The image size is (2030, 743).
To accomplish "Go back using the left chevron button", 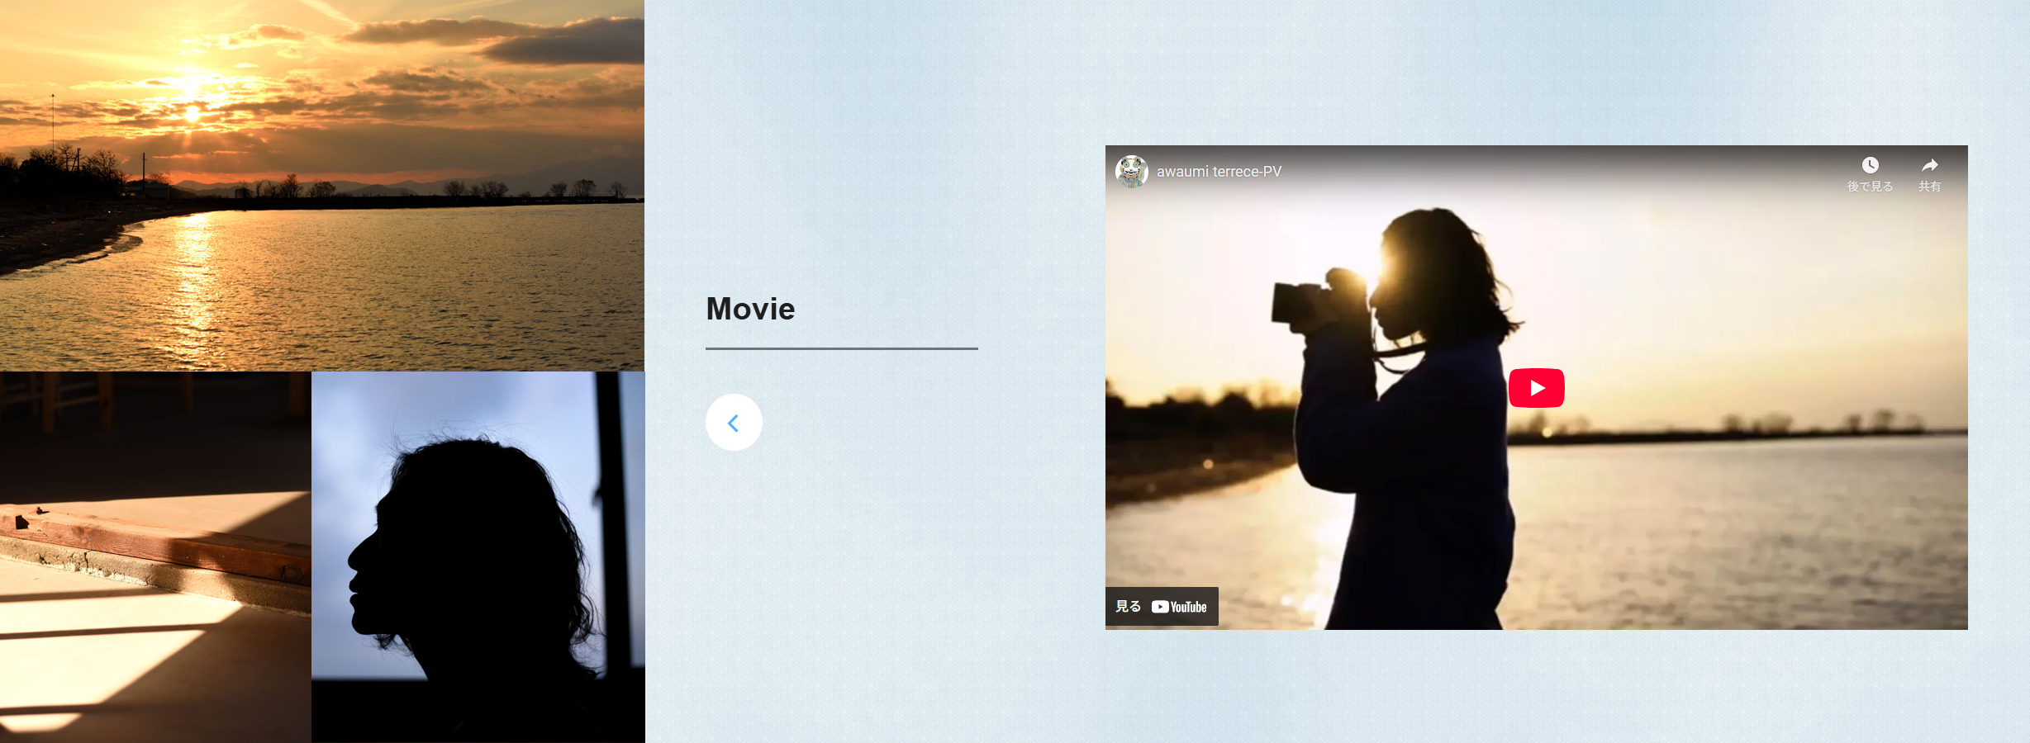I will click(x=734, y=423).
